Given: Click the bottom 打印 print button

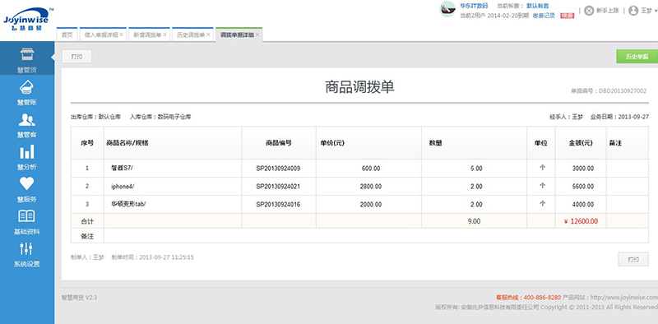Looking at the screenshot, I should click(x=633, y=259).
